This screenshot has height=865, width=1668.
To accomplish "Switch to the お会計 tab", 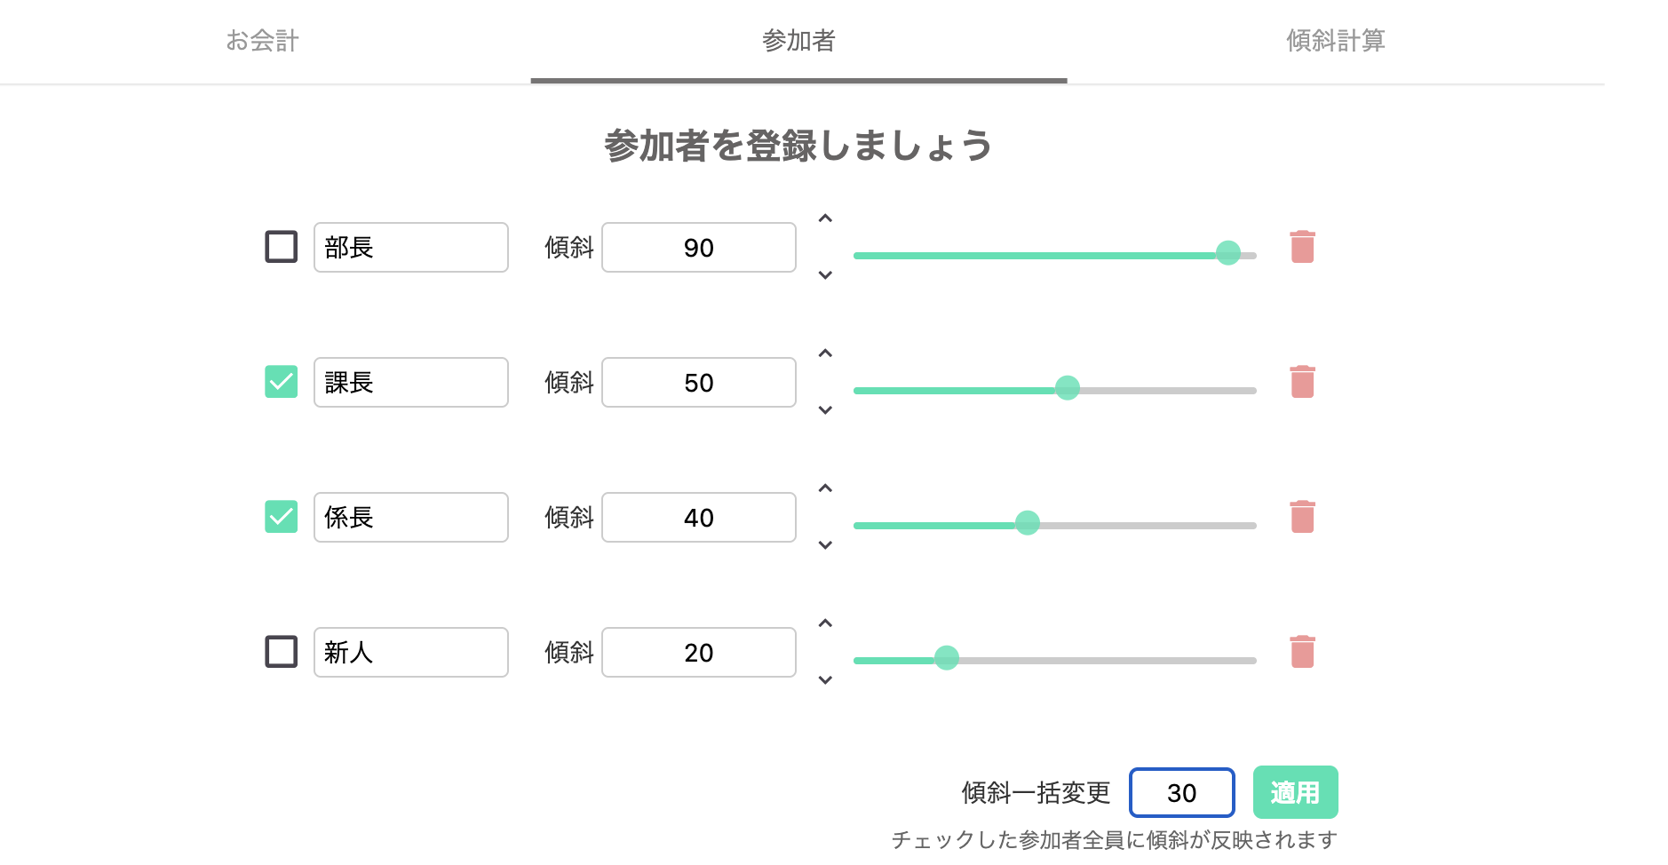I will tap(262, 41).
